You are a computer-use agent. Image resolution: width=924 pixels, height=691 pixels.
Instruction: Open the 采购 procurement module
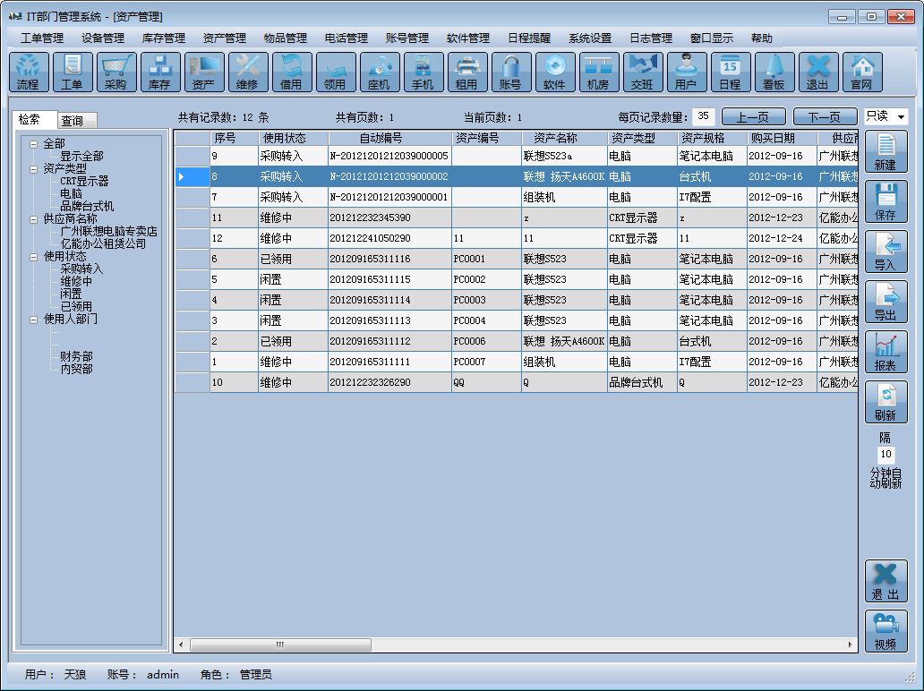click(x=115, y=72)
